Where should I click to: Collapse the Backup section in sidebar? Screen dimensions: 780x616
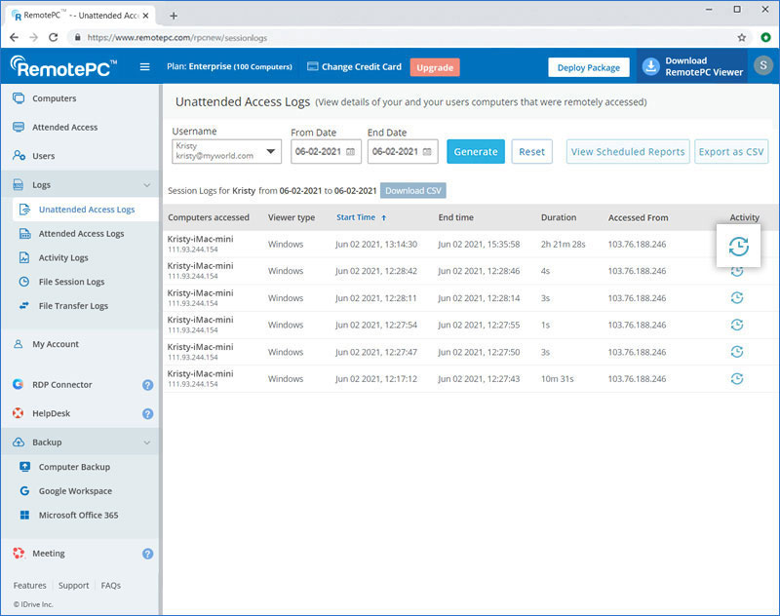coord(147,443)
